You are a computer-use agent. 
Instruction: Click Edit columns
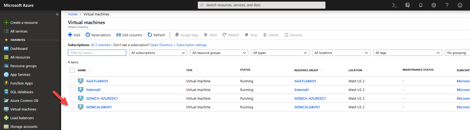click(129, 35)
